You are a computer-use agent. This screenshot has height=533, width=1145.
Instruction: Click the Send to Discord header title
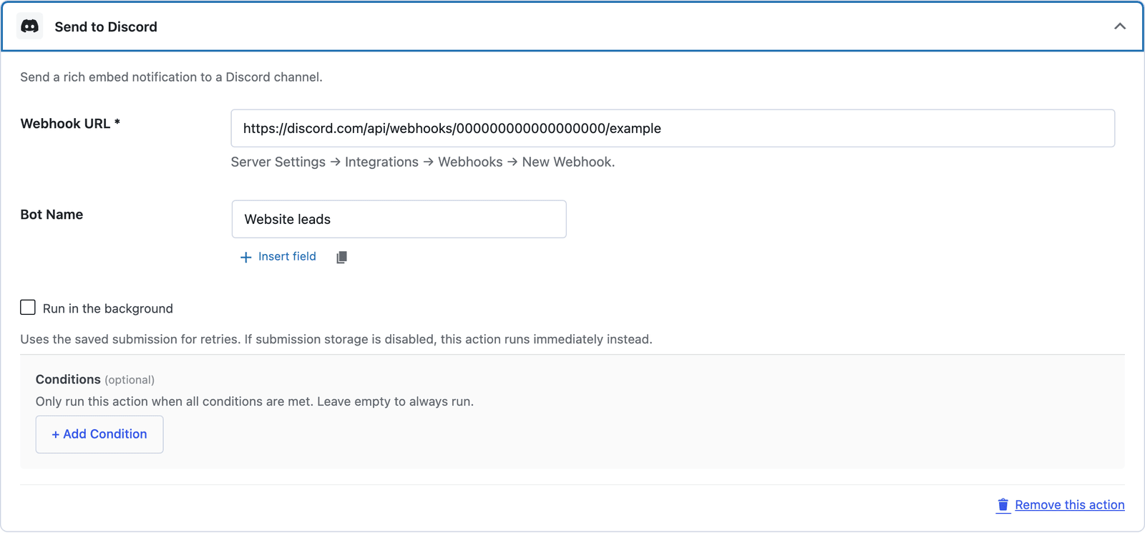(x=106, y=27)
